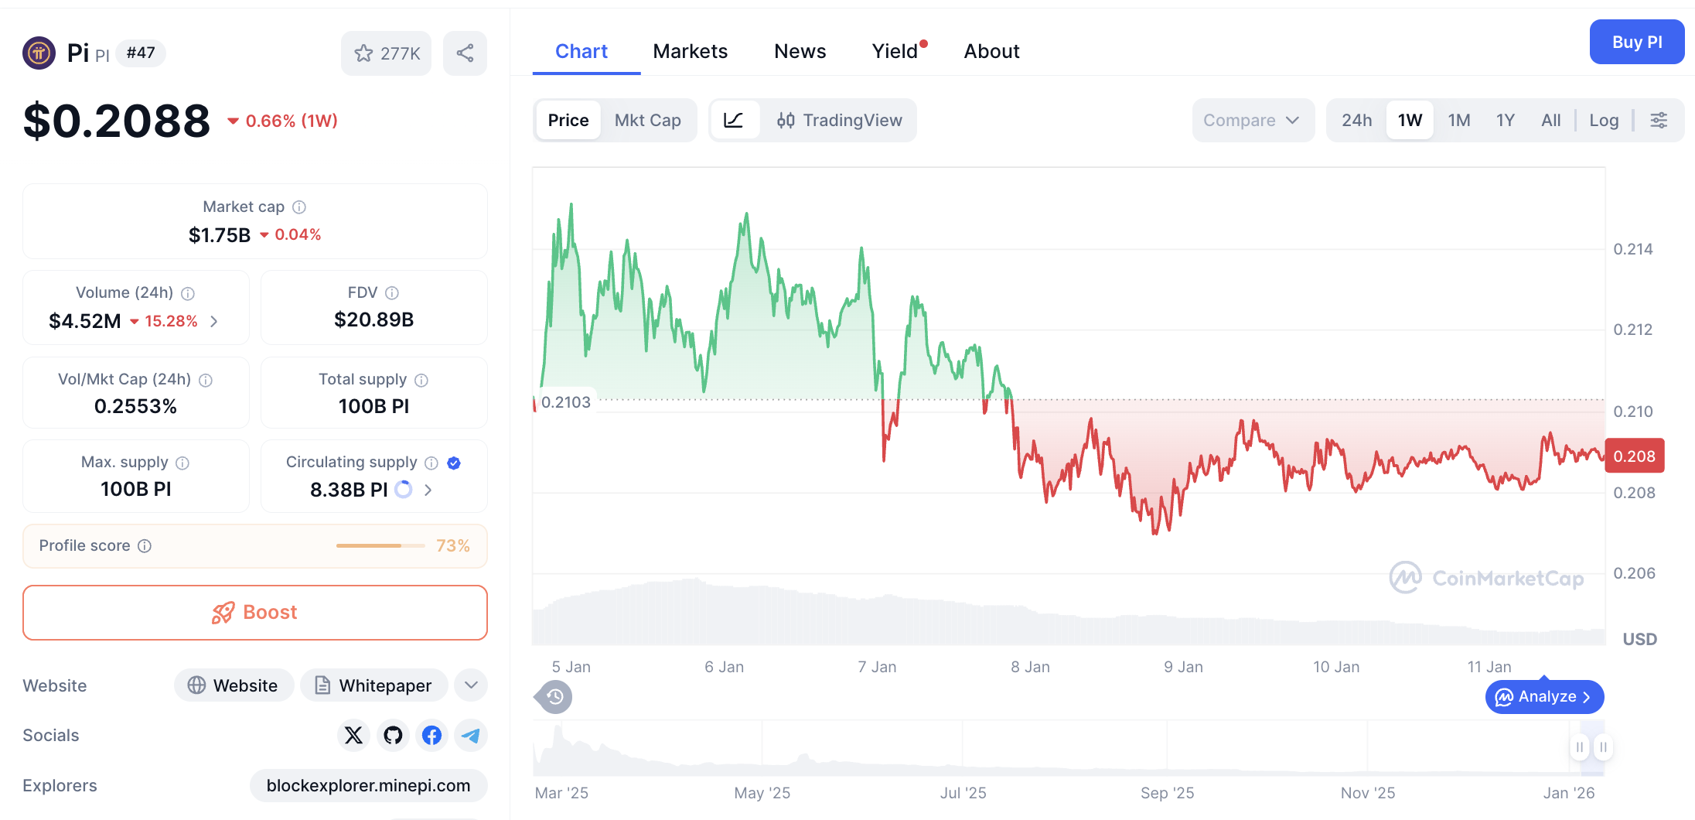This screenshot has width=1695, height=820.
Task: Enable Log scale on the chart
Action: (1604, 120)
